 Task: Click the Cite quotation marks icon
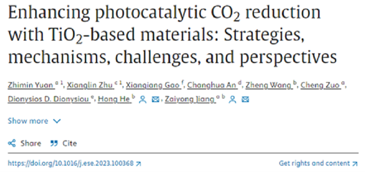(54, 143)
